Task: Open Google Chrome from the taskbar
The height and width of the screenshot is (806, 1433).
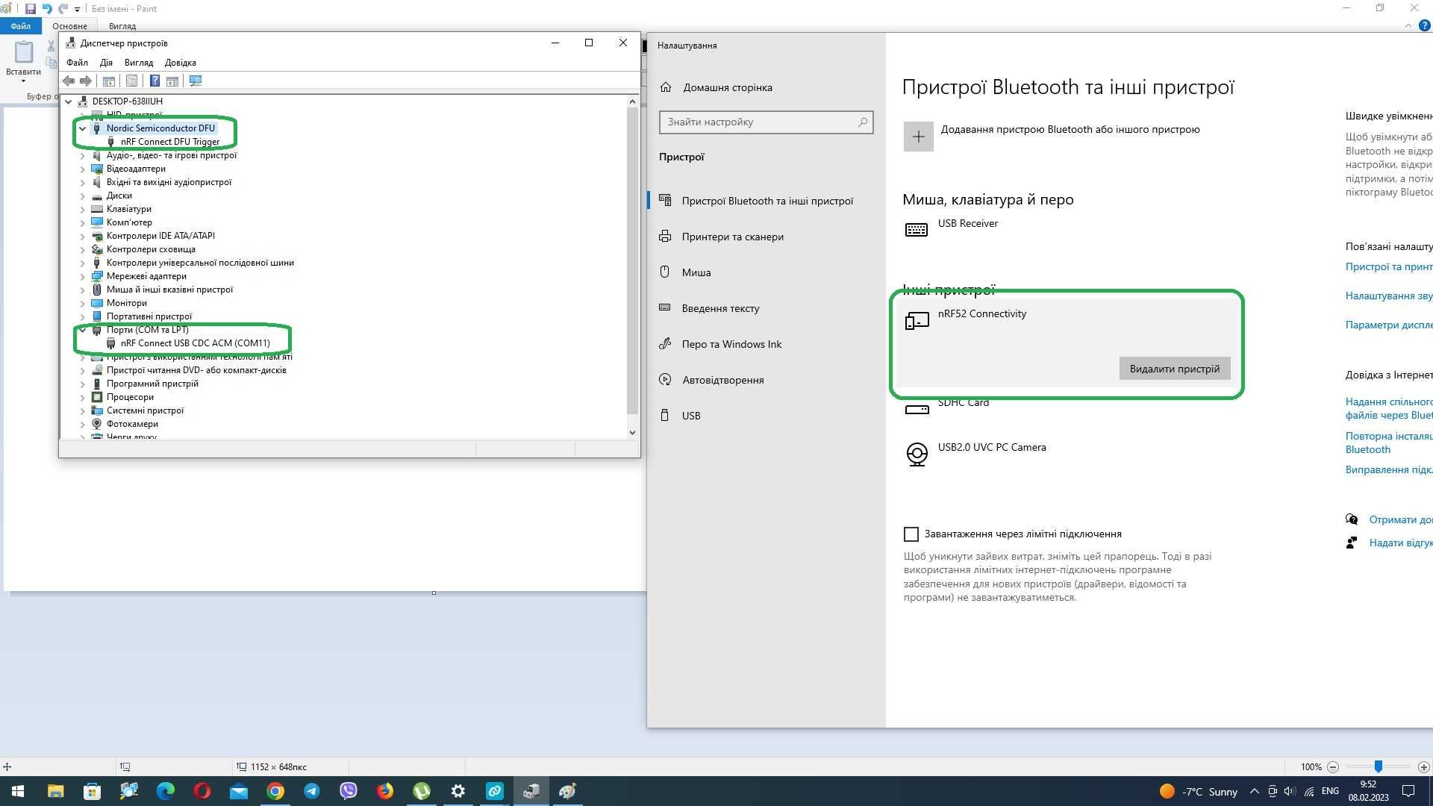Action: 275,791
